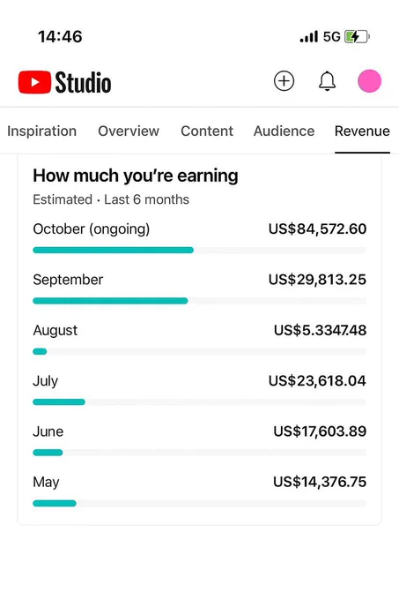Switch to the Inspiration tab
The image size is (399, 600).
tap(42, 131)
